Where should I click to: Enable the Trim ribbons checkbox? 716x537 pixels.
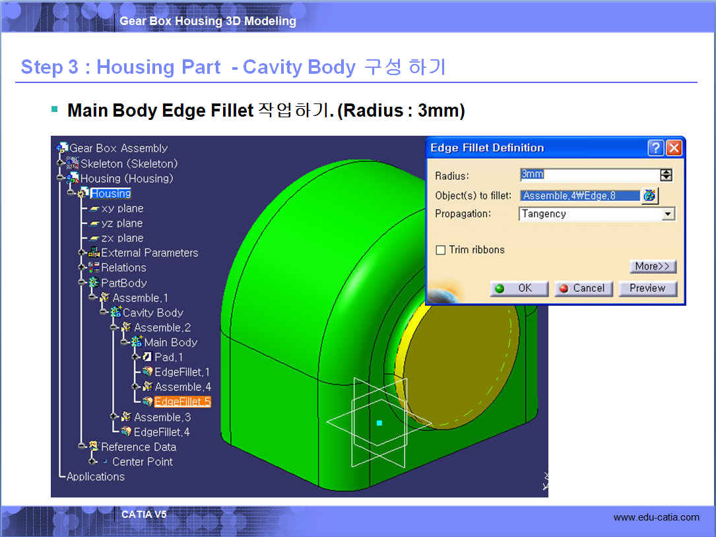point(441,250)
